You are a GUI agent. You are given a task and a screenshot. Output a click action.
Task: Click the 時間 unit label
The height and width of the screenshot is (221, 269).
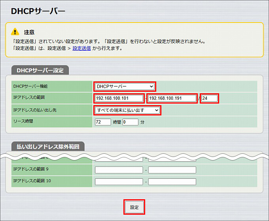point(117,122)
